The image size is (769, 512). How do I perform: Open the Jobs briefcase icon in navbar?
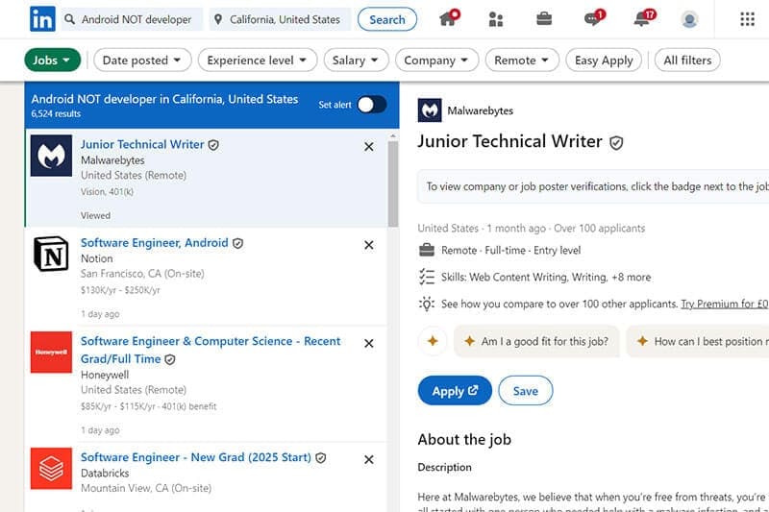(544, 19)
